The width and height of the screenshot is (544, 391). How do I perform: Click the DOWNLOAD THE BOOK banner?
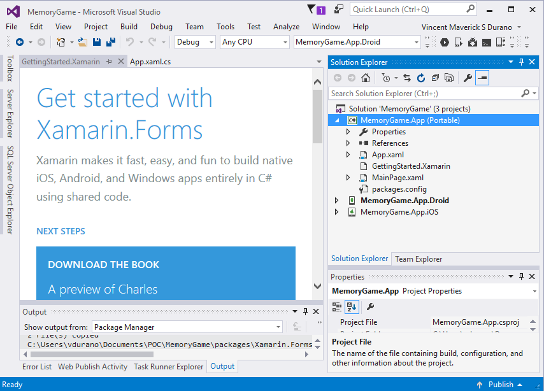(166, 273)
